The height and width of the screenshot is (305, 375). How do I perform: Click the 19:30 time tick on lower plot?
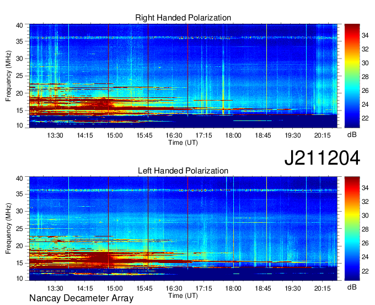click(x=292, y=288)
